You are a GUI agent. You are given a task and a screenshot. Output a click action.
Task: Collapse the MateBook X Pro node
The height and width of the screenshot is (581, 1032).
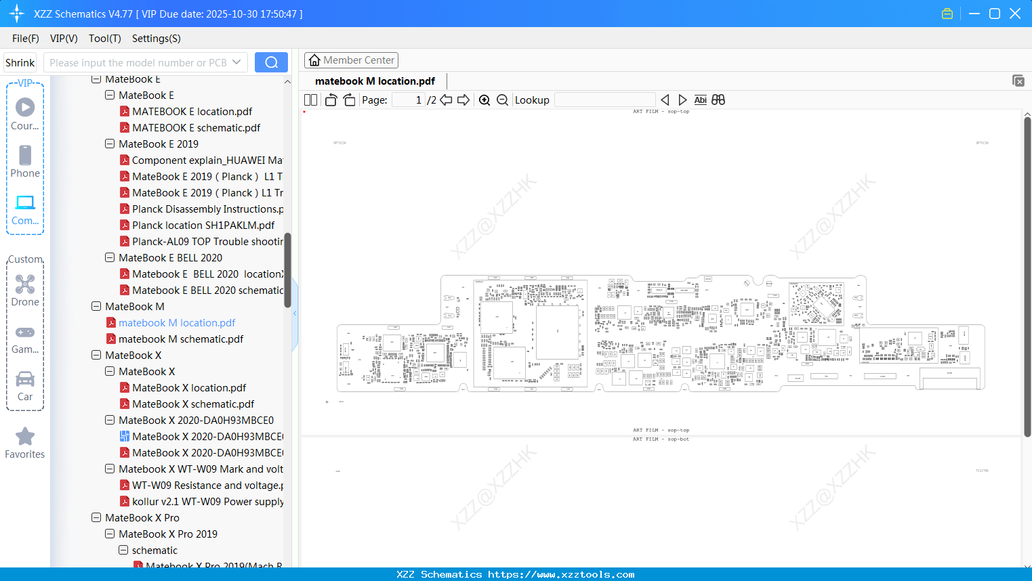96,518
